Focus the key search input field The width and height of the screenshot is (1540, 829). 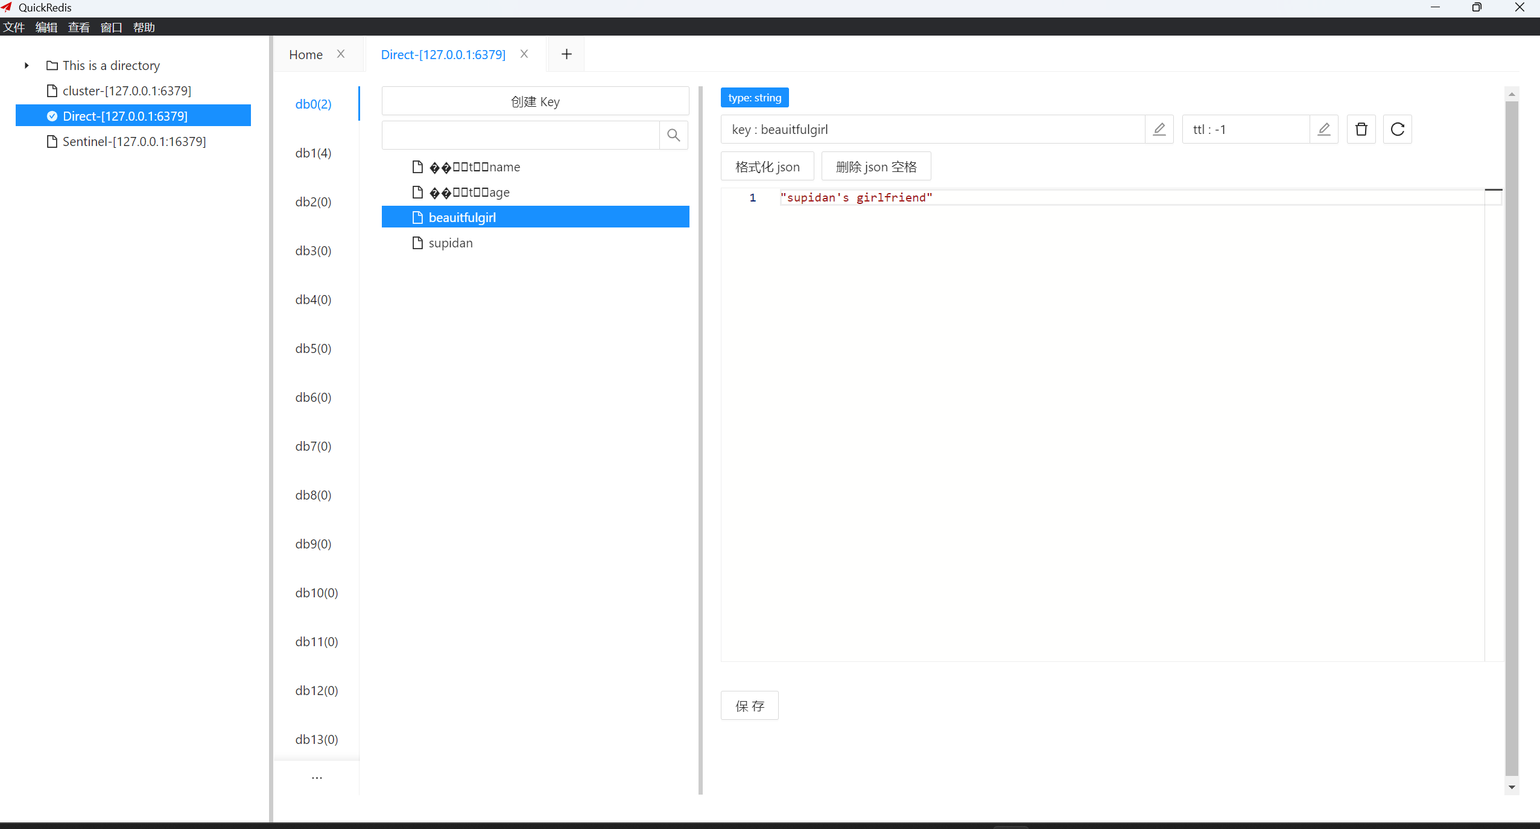pyautogui.click(x=520, y=135)
